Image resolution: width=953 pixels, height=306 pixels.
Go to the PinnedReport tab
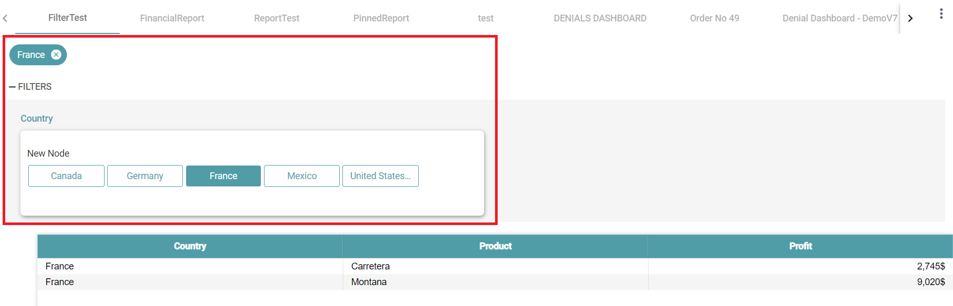click(x=381, y=18)
